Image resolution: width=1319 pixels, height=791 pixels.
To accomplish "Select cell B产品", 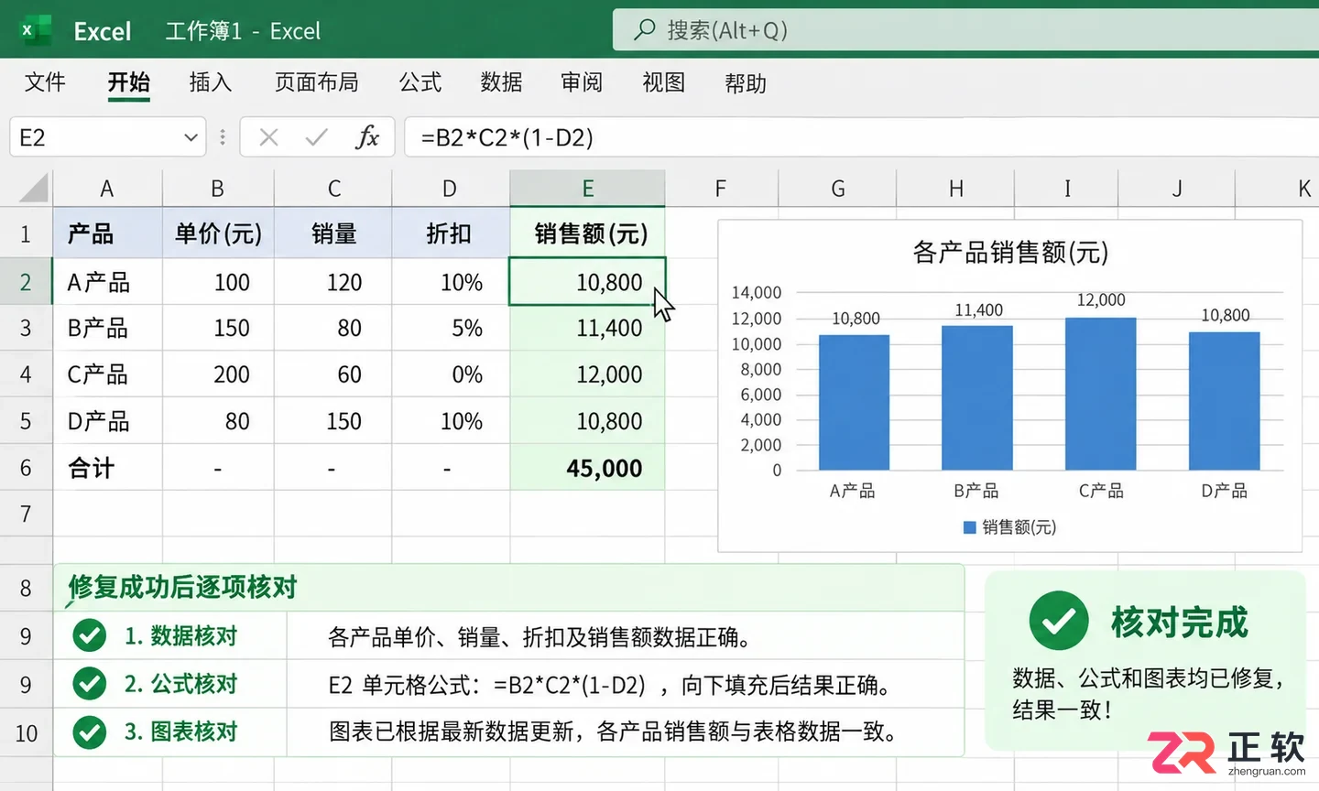I will [x=107, y=328].
